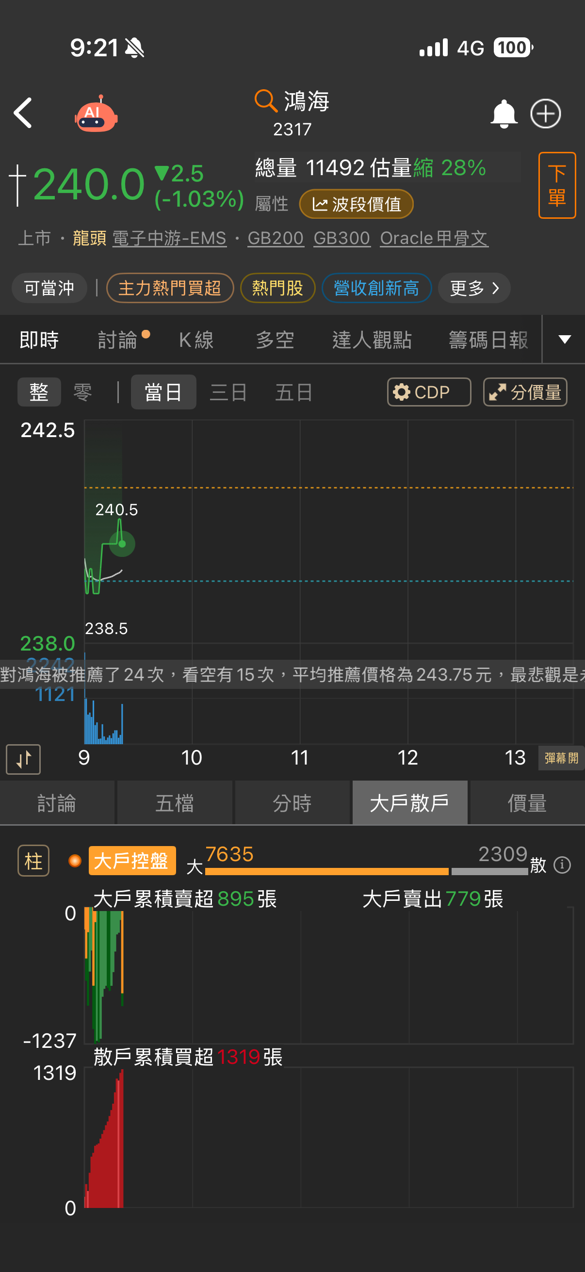Image resolution: width=585 pixels, height=1272 pixels.
Task: Tap the 大戶 versus 散戶 ratio bar
Action: click(365, 872)
